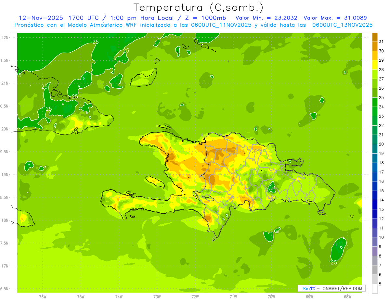Click the legend value 27
The image size is (390, 301).
381,79
